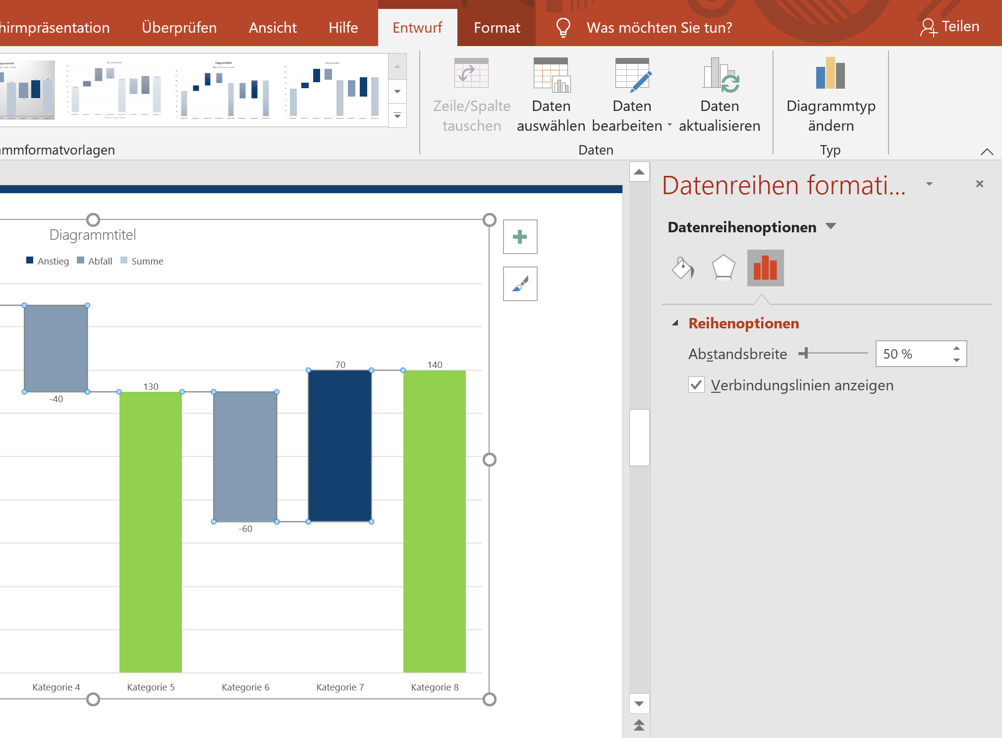Viewport: 1002px width, 738px height.
Task: Select the first chart style thumbnail
Action: (28, 90)
